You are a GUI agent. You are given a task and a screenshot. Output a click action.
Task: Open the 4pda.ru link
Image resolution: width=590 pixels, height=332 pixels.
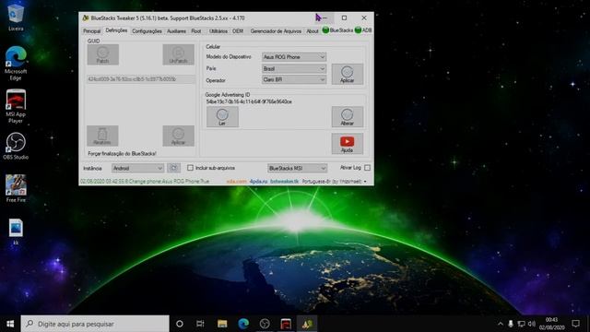(x=258, y=182)
